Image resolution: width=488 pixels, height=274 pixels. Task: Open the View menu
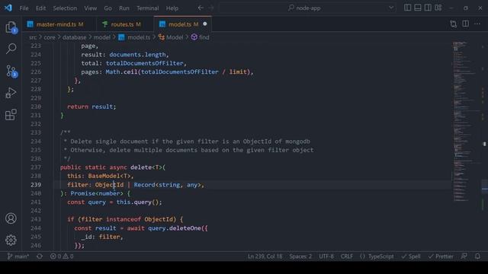click(x=91, y=8)
